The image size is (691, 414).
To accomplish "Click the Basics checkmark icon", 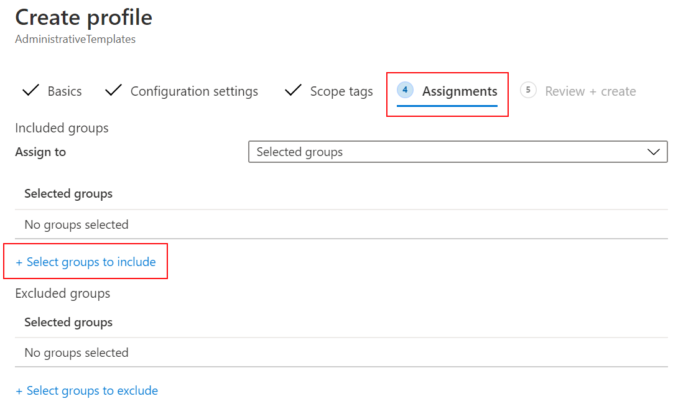I will pos(31,90).
